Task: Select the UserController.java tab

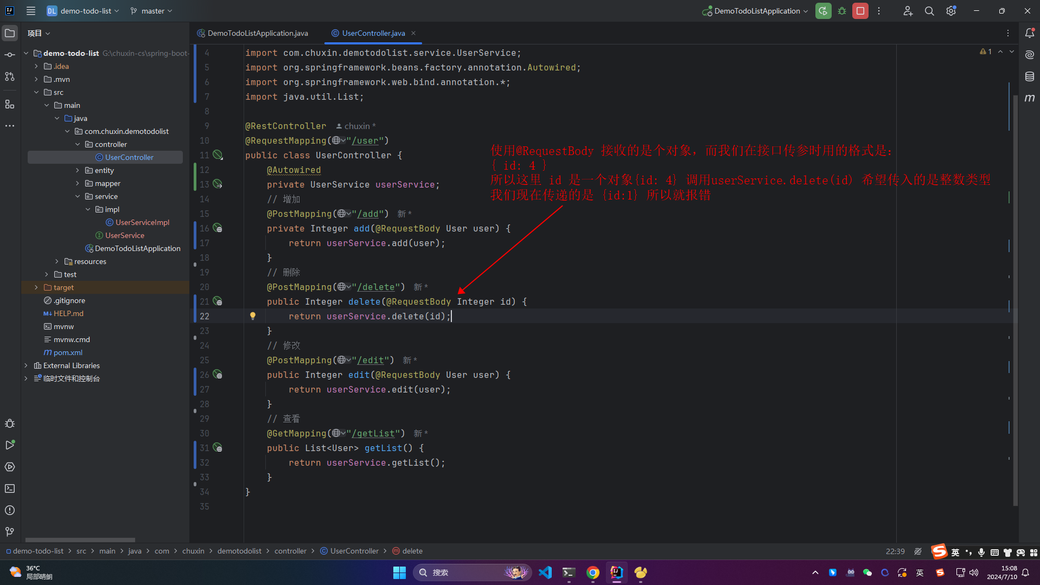Action: point(373,33)
